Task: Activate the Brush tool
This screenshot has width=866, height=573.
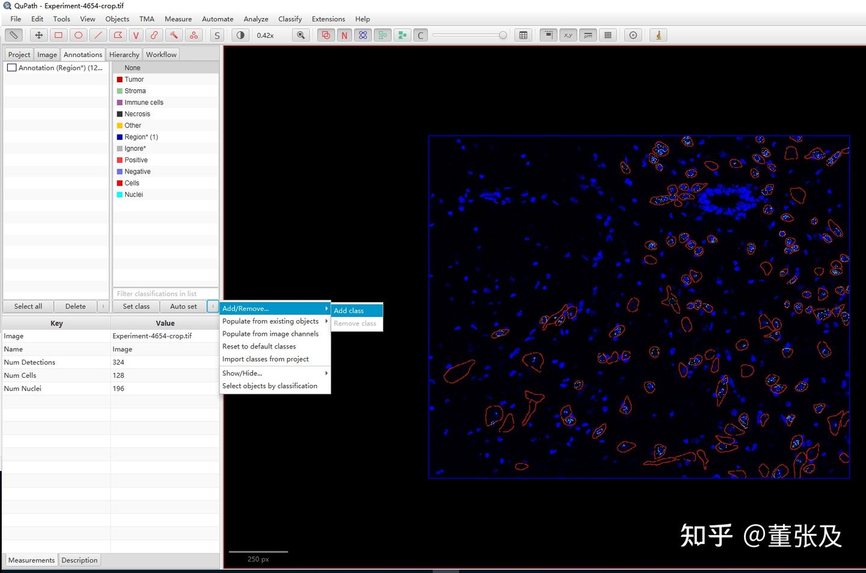Action: coord(155,35)
